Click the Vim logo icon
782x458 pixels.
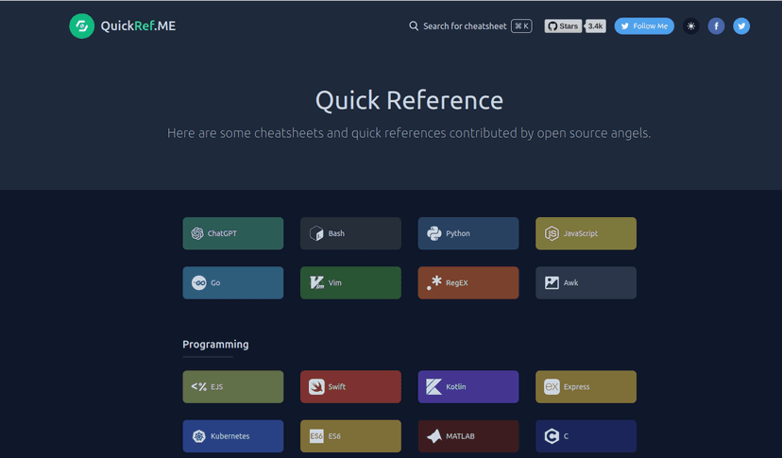[316, 283]
